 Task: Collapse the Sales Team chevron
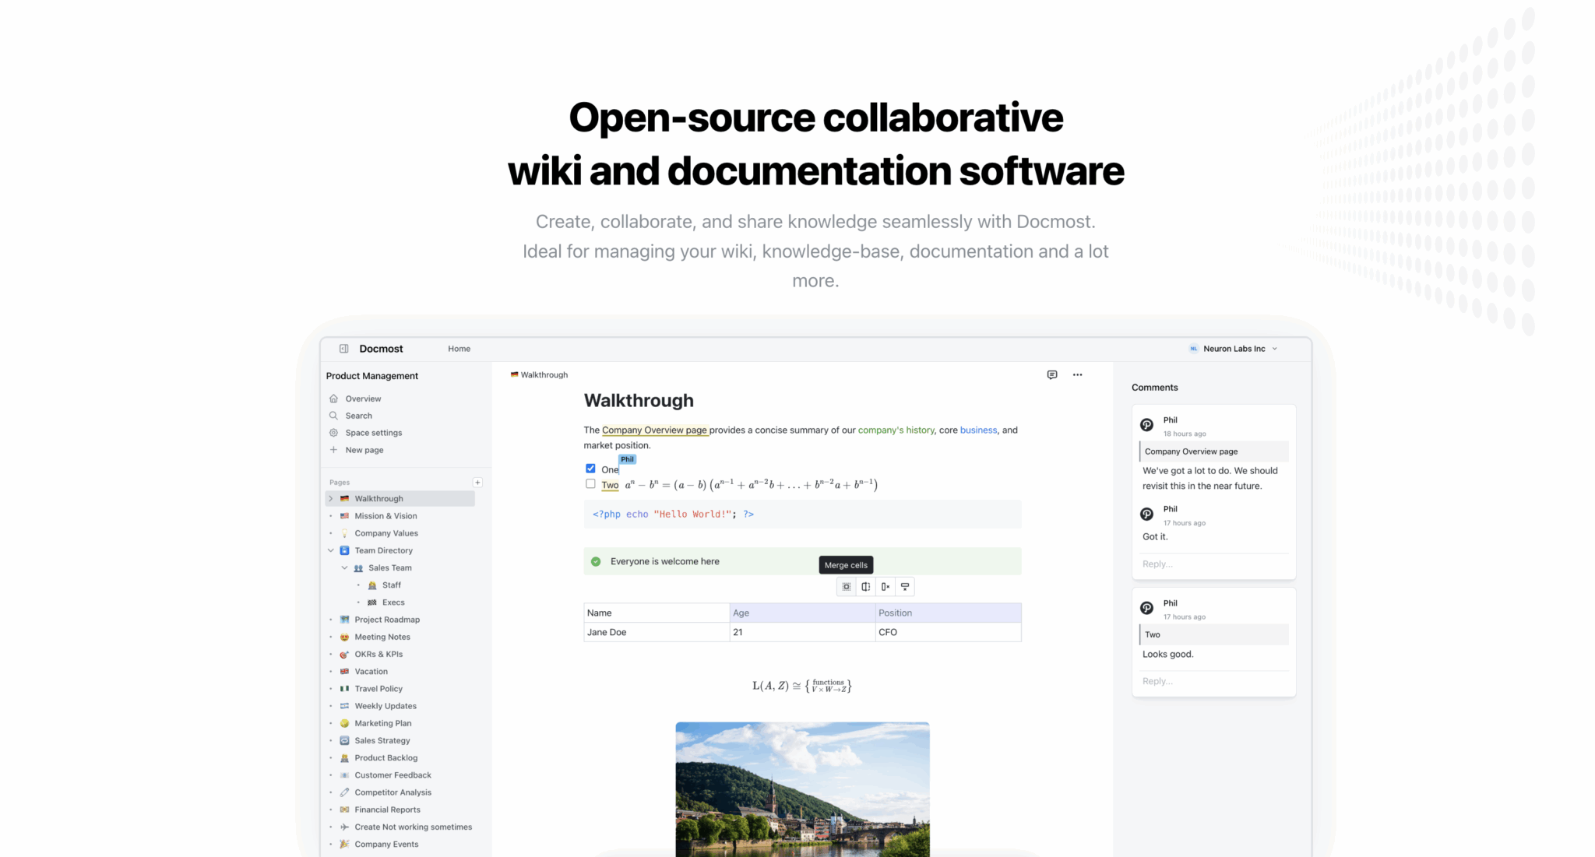(x=344, y=568)
